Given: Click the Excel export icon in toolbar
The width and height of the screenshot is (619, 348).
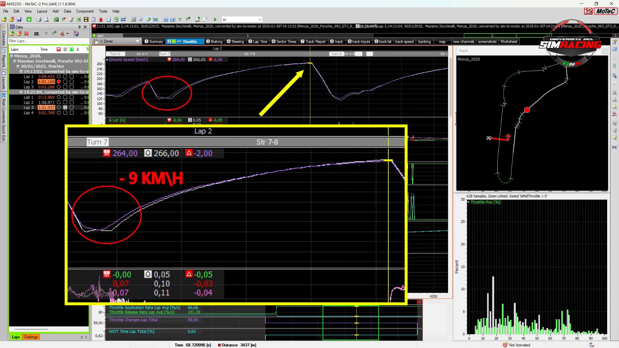Looking at the screenshot, I should click(78, 19).
